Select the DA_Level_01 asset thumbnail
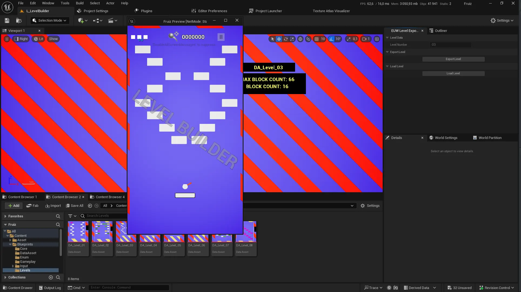 78,231
